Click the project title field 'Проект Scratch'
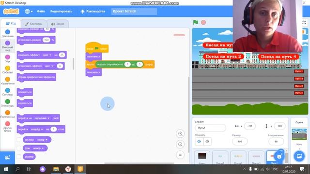310x174 pixels. [134, 11]
